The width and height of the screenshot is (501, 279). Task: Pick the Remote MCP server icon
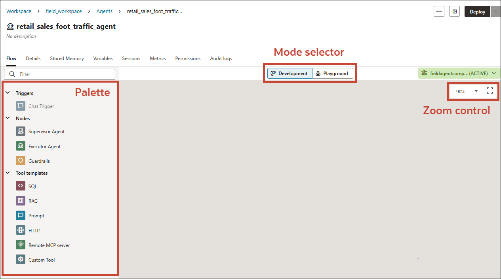coord(21,245)
